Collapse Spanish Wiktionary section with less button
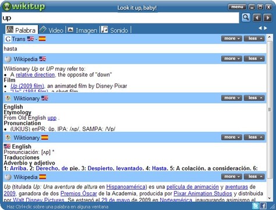276x210 pixels. click(254, 137)
